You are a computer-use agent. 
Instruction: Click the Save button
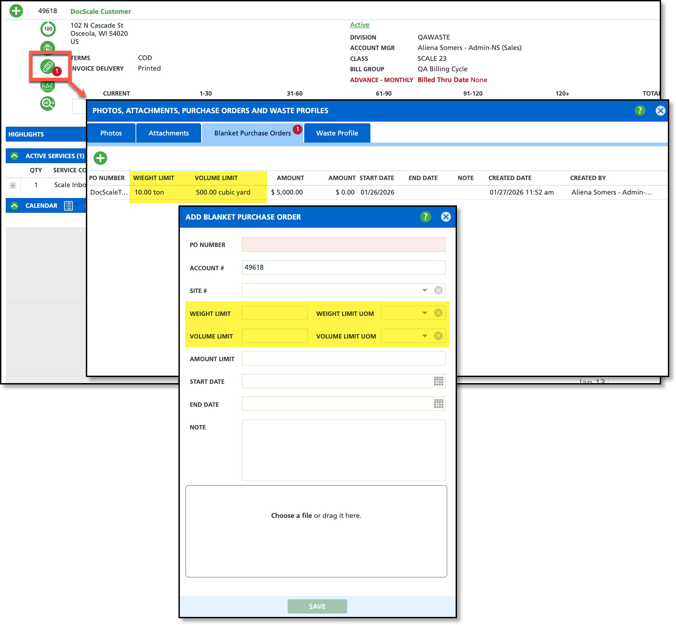click(317, 606)
